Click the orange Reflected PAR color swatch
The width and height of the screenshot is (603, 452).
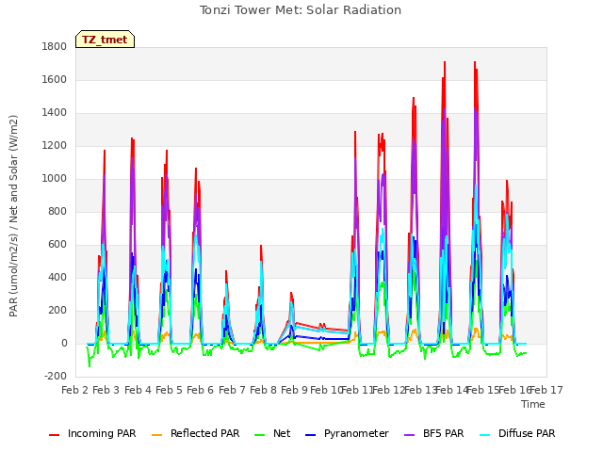[157, 435]
